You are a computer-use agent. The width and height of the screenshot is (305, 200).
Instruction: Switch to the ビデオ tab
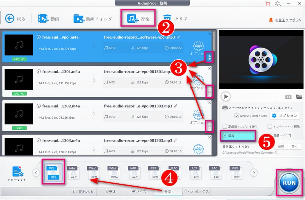pos(111,192)
